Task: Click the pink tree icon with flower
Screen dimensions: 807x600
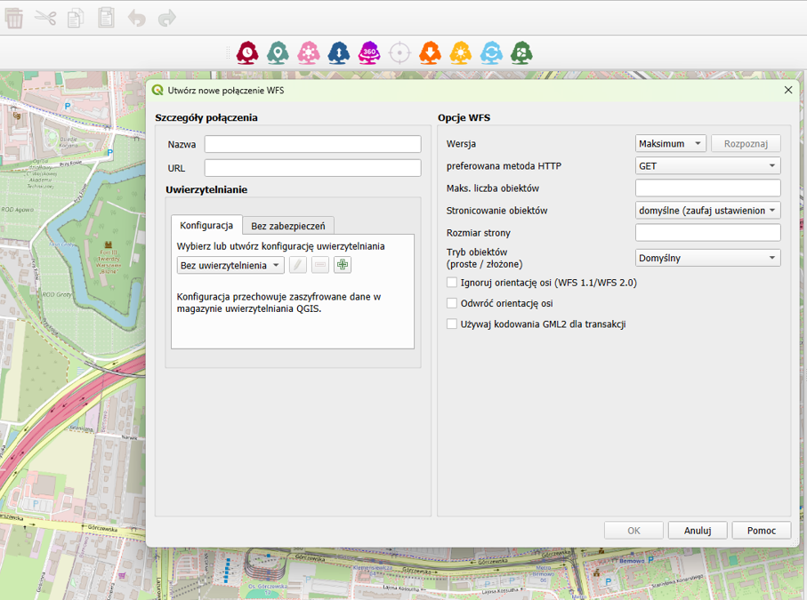Action: tap(308, 53)
